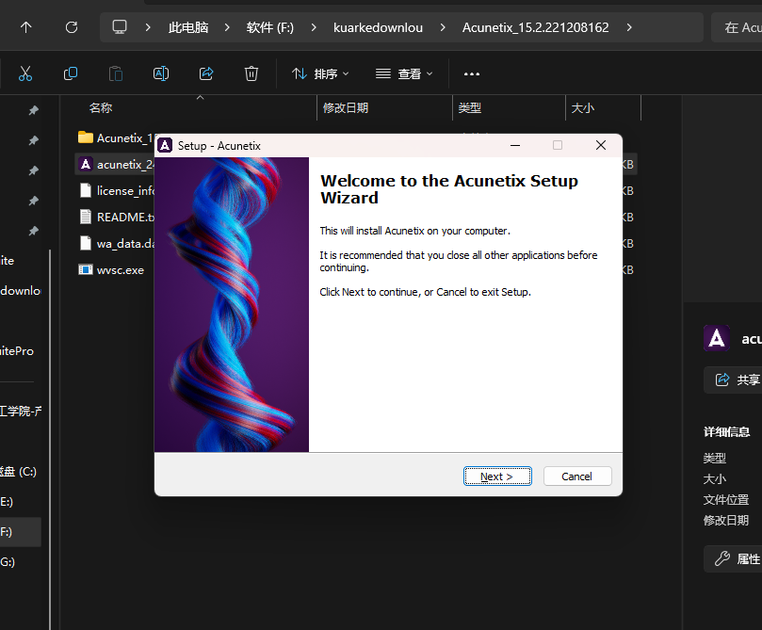Viewport: 762px width, 630px height.
Task: Expand chevron after the computer icon in address bar
Action: coord(148,27)
